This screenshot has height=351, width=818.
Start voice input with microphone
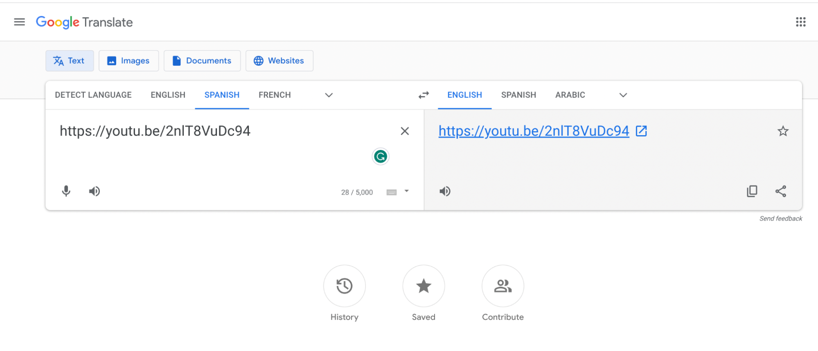66,191
